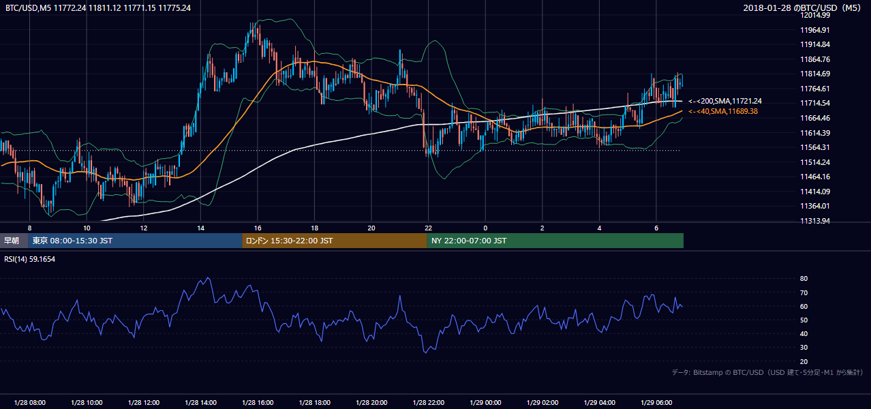Click the 1/28 12:00 time axis label
The image size is (871, 409).
click(143, 403)
